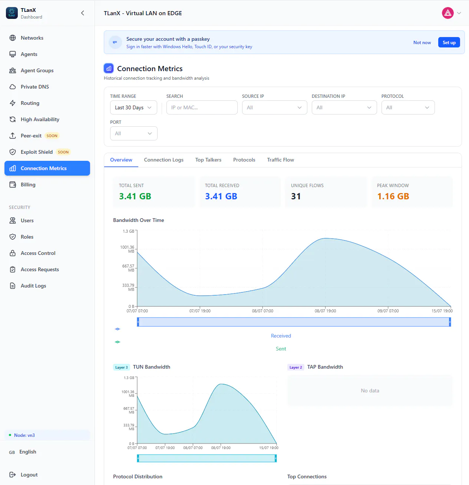Expand the account menu chevron

(x=459, y=13)
